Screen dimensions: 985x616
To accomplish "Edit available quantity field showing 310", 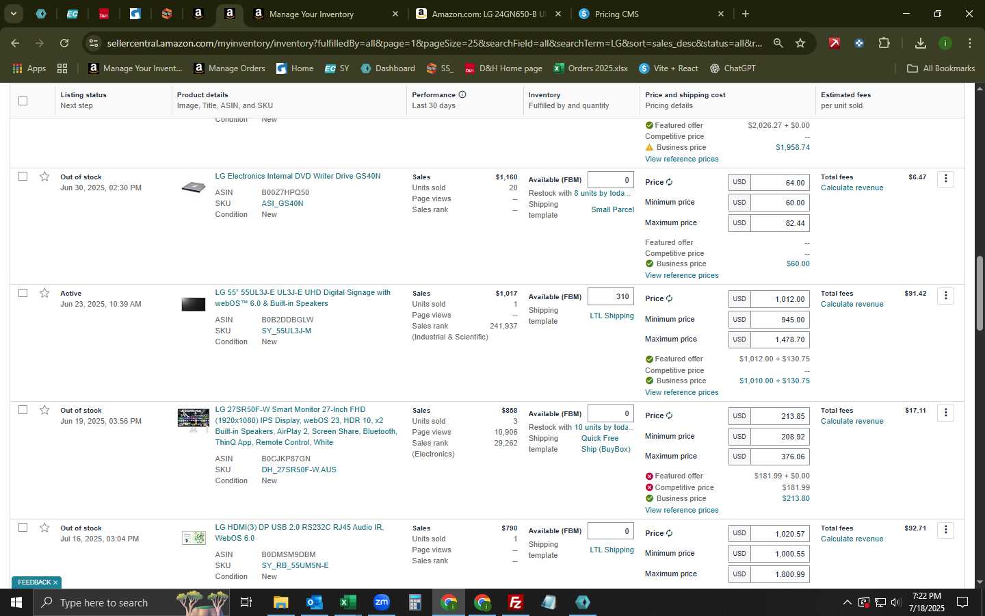I will point(610,296).
